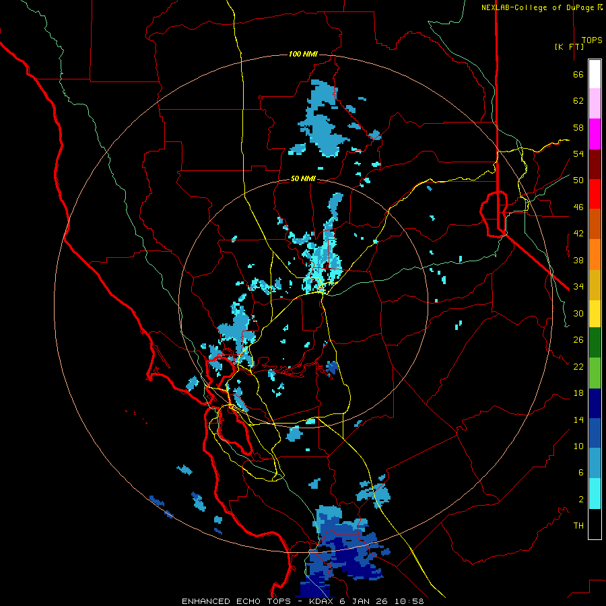Click the "42" legend value
The image size is (606, 606).
578,234
